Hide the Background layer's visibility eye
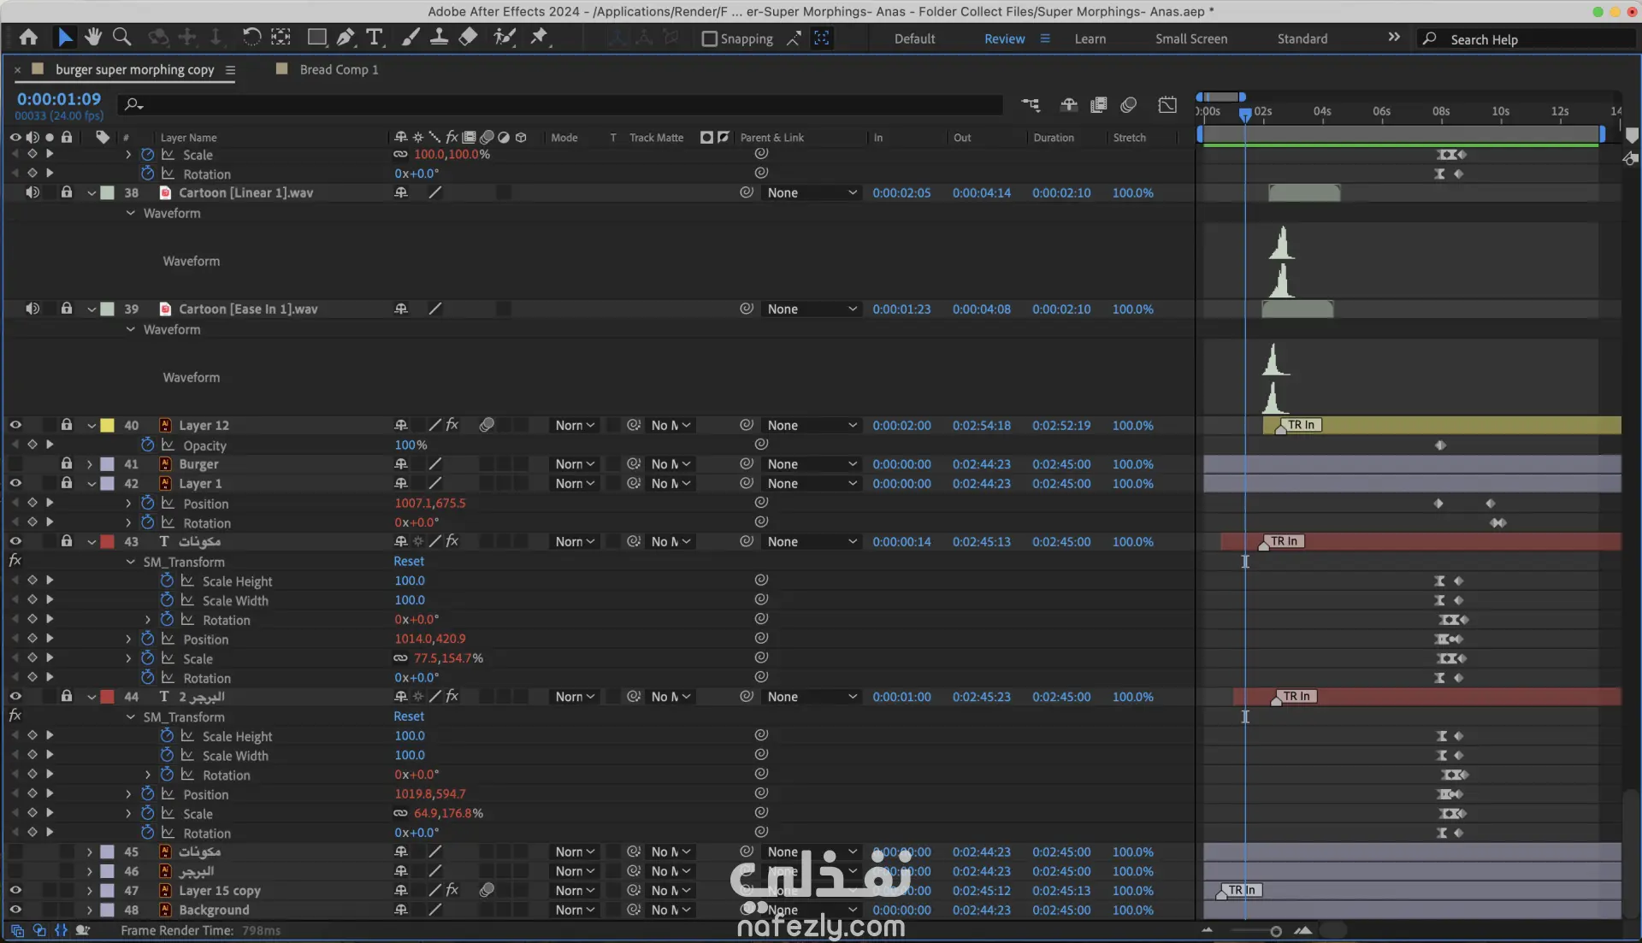 tap(15, 910)
